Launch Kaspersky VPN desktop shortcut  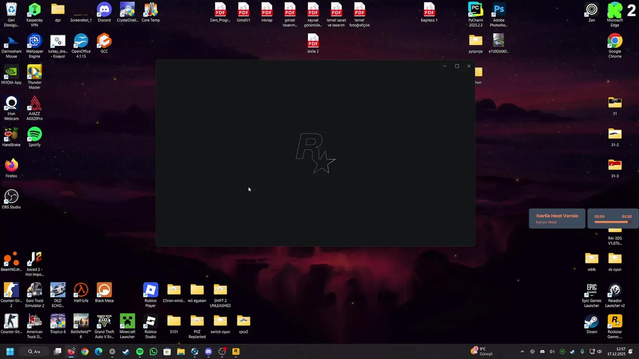tap(34, 14)
